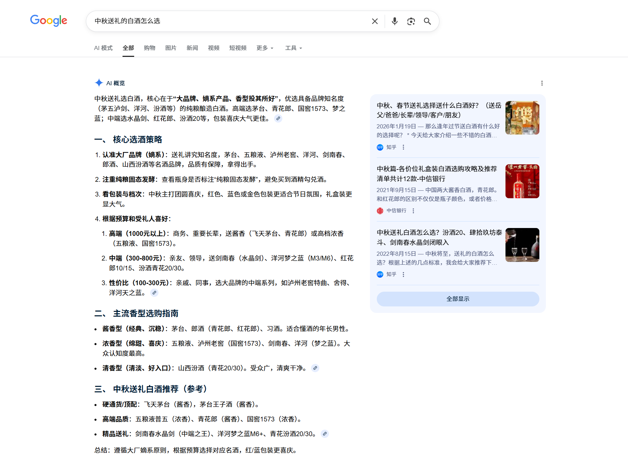
Task: Expand the 工具 dropdown menu
Action: [293, 48]
